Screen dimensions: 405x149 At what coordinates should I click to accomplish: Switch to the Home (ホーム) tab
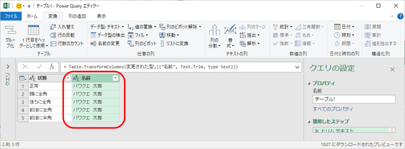[x=32, y=16]
